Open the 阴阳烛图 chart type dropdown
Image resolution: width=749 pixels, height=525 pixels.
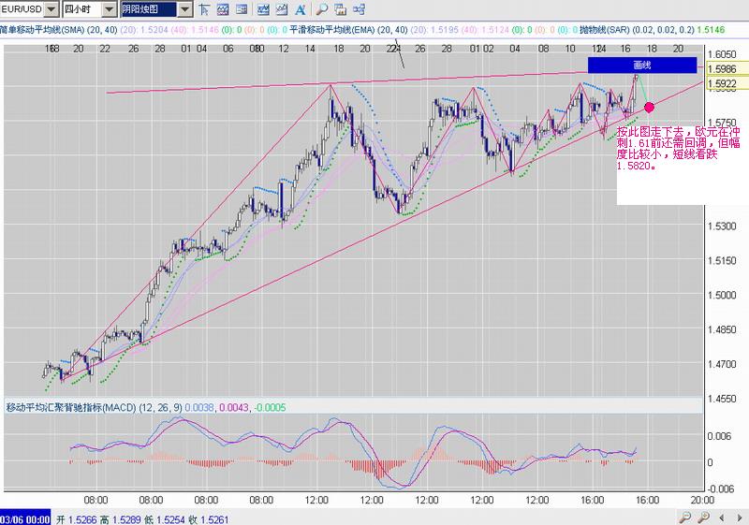(184, 9)
